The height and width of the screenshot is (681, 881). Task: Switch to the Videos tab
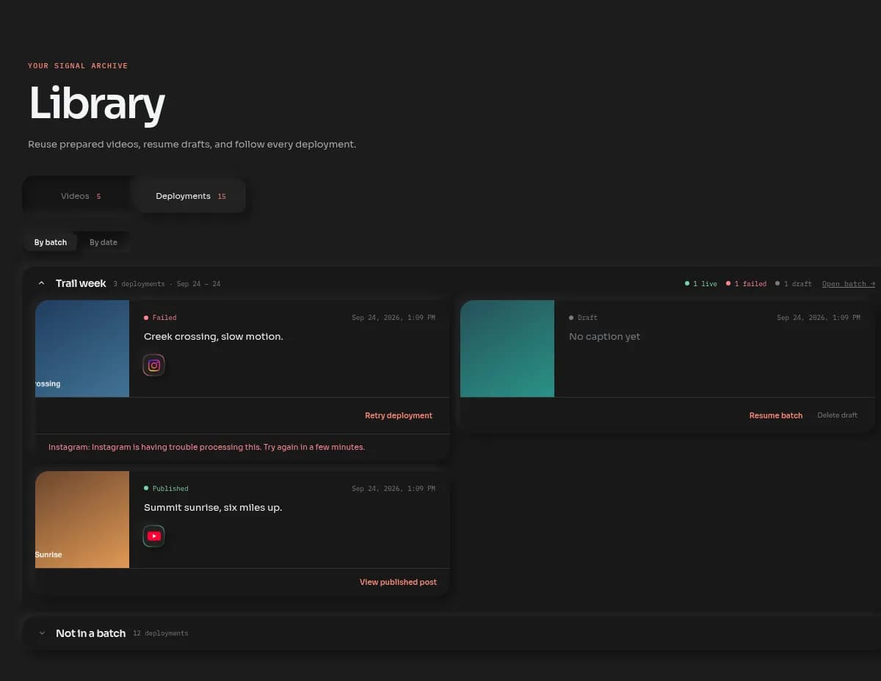(81, 196)
